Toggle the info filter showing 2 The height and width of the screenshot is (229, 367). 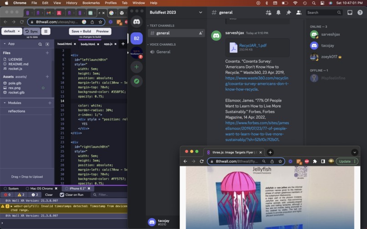(35, 194)
